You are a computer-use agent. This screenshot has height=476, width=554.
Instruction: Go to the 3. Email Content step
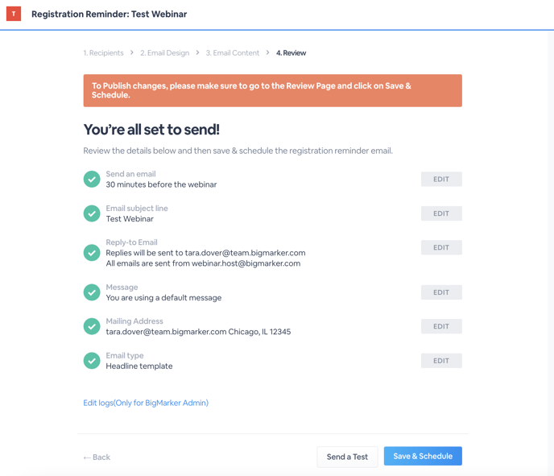(x=233, y=53)
